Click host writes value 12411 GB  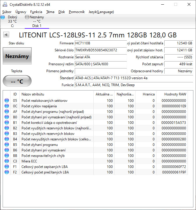tap(179, 50)
